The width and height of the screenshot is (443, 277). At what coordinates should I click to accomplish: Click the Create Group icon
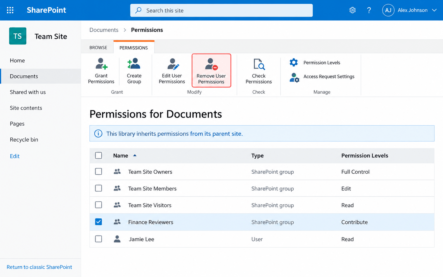pos(134,64)
